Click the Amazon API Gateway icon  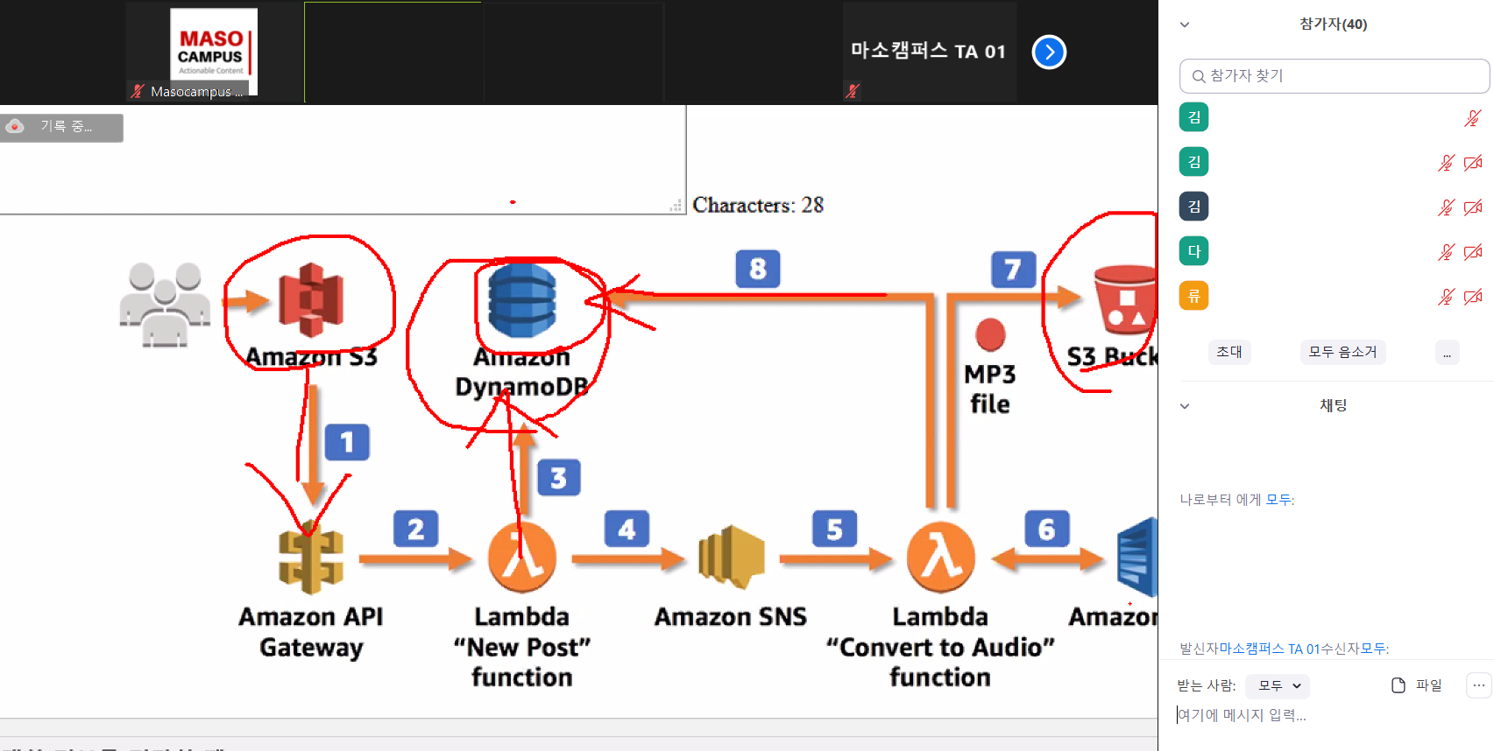tap(310, 558)
